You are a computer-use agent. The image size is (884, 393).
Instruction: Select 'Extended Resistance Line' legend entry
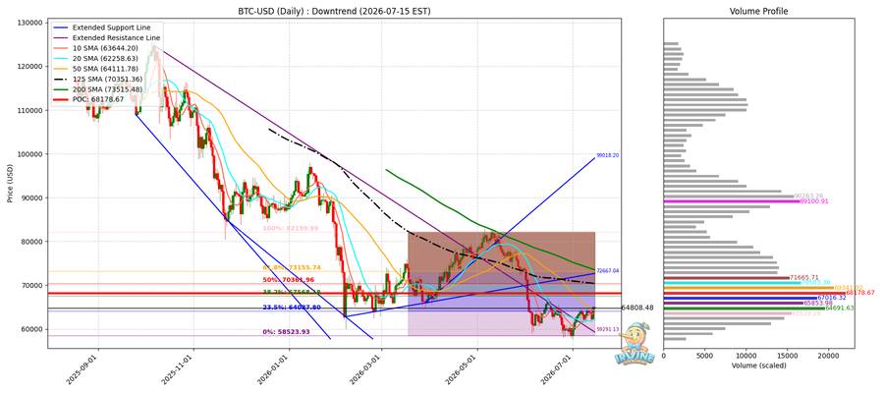tap(106, 37)
